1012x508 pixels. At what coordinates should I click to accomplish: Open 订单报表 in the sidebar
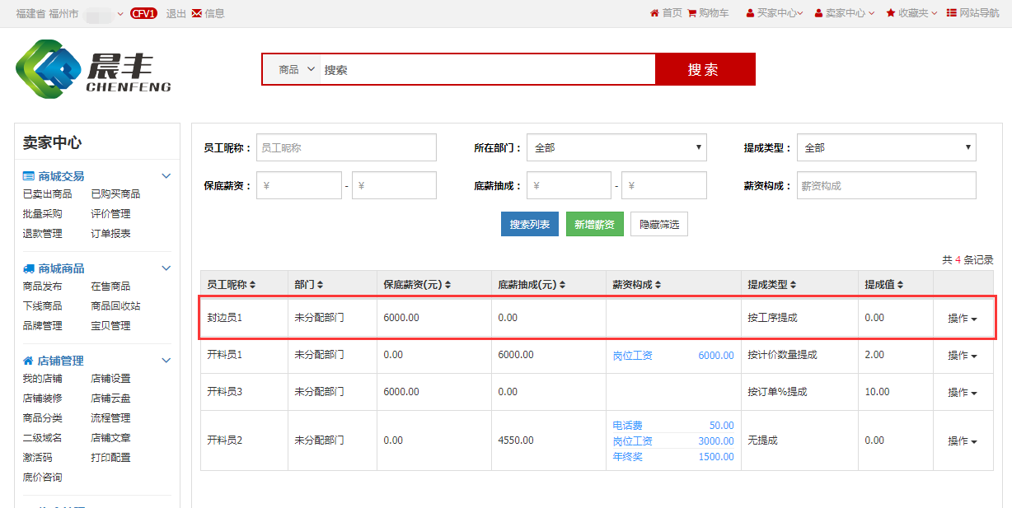click(x=110, y=234)
